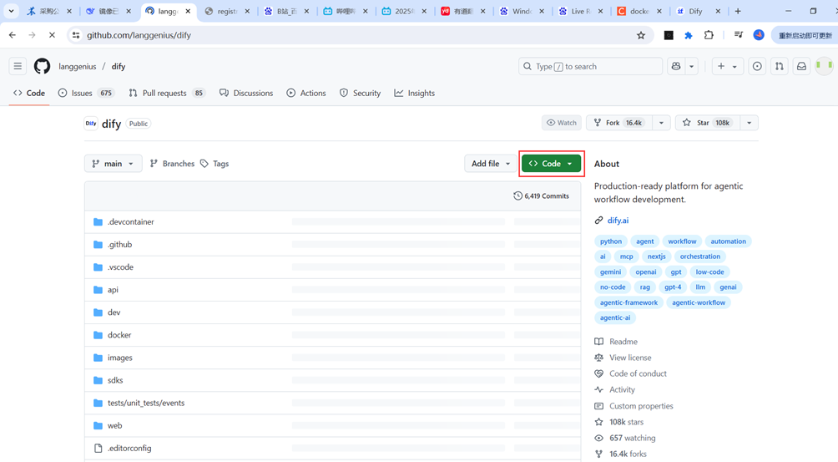The height and width of the screenshot is (462, 838).
Task: Open a new browser tab
Action: pyautogui.click(x=738, y=11)
